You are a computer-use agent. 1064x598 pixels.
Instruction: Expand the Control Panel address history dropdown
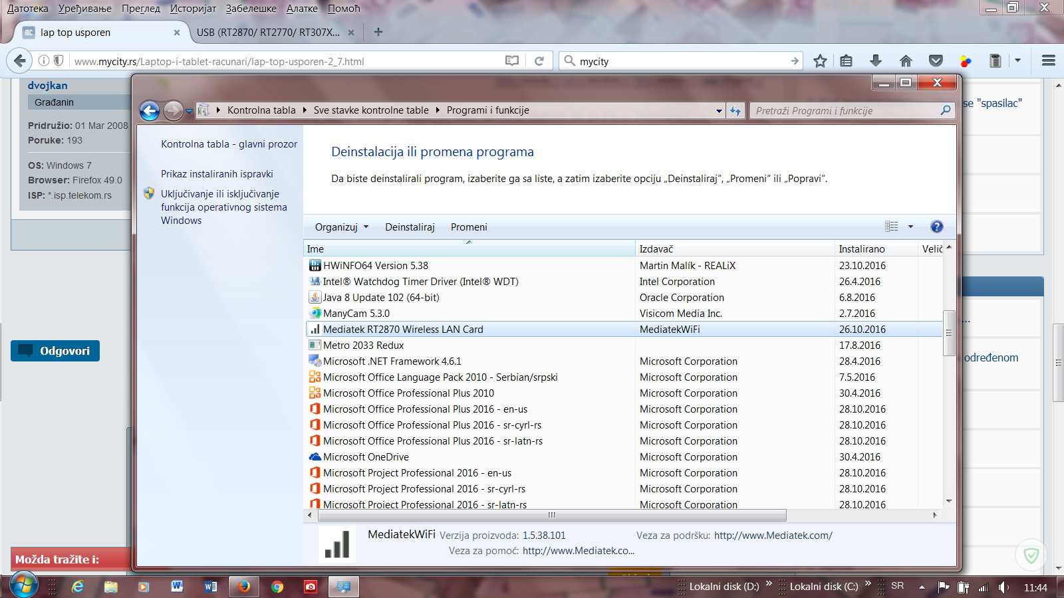pyautogui.click(x=719, y=111)
